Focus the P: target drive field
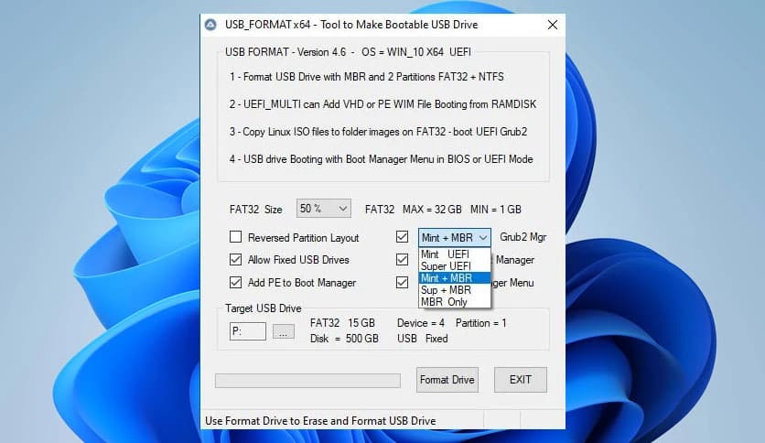 tap(248, 331)
